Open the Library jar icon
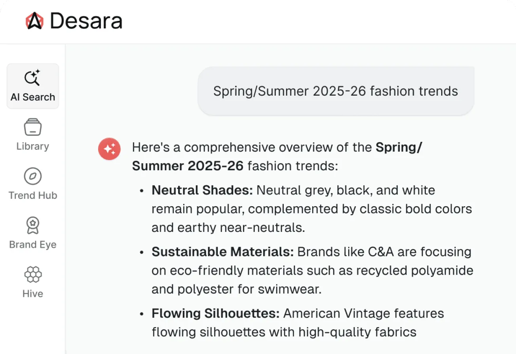The height and width of the screenshot is (354, 516). [33, 128]
